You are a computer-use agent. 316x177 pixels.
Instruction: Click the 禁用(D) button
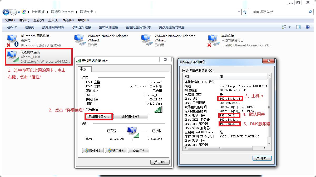point(116,151)
